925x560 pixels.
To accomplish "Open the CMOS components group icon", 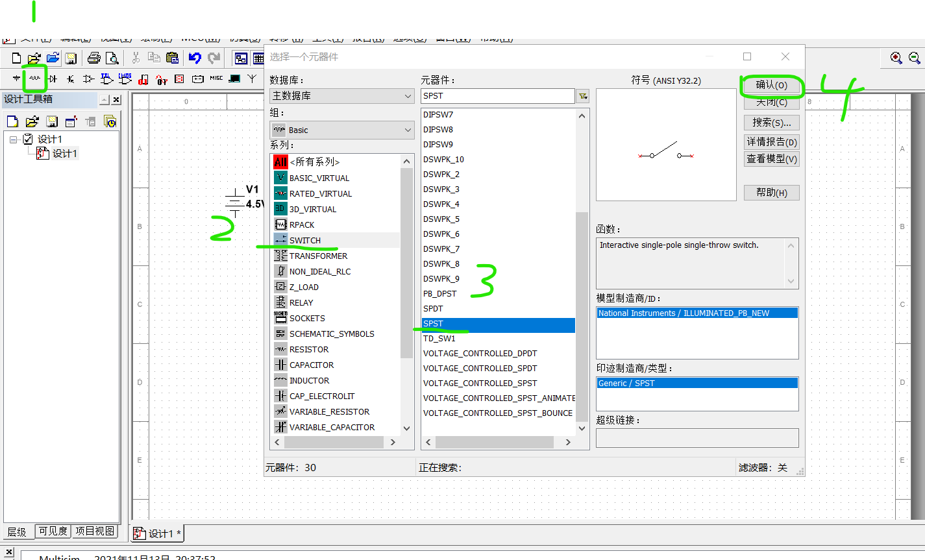I will pos(125,79).
